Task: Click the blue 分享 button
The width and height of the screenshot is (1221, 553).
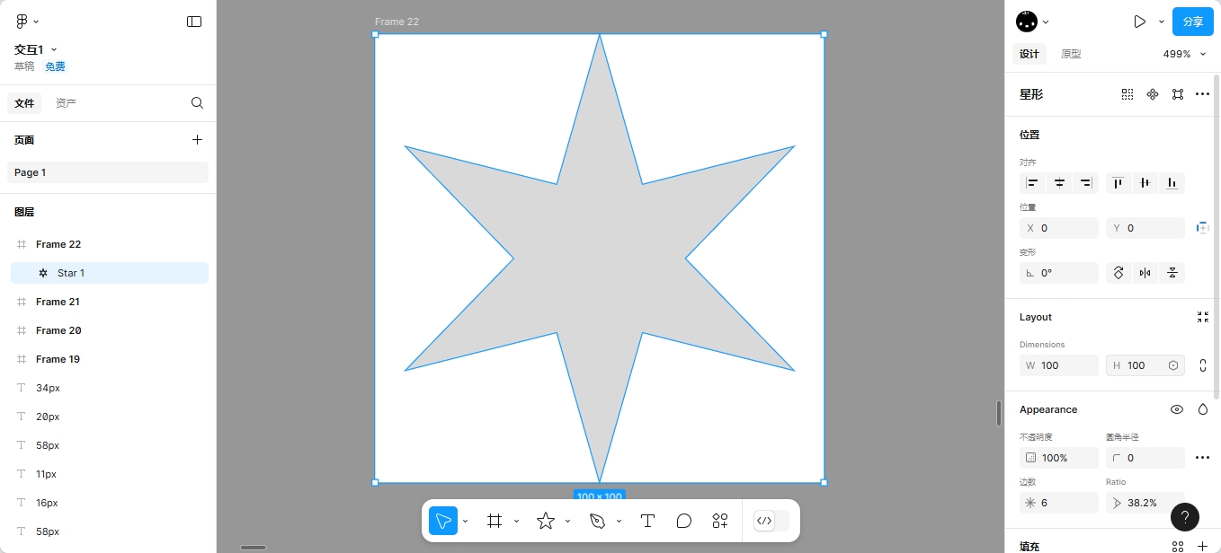Action: click(x=1192, y=22)
